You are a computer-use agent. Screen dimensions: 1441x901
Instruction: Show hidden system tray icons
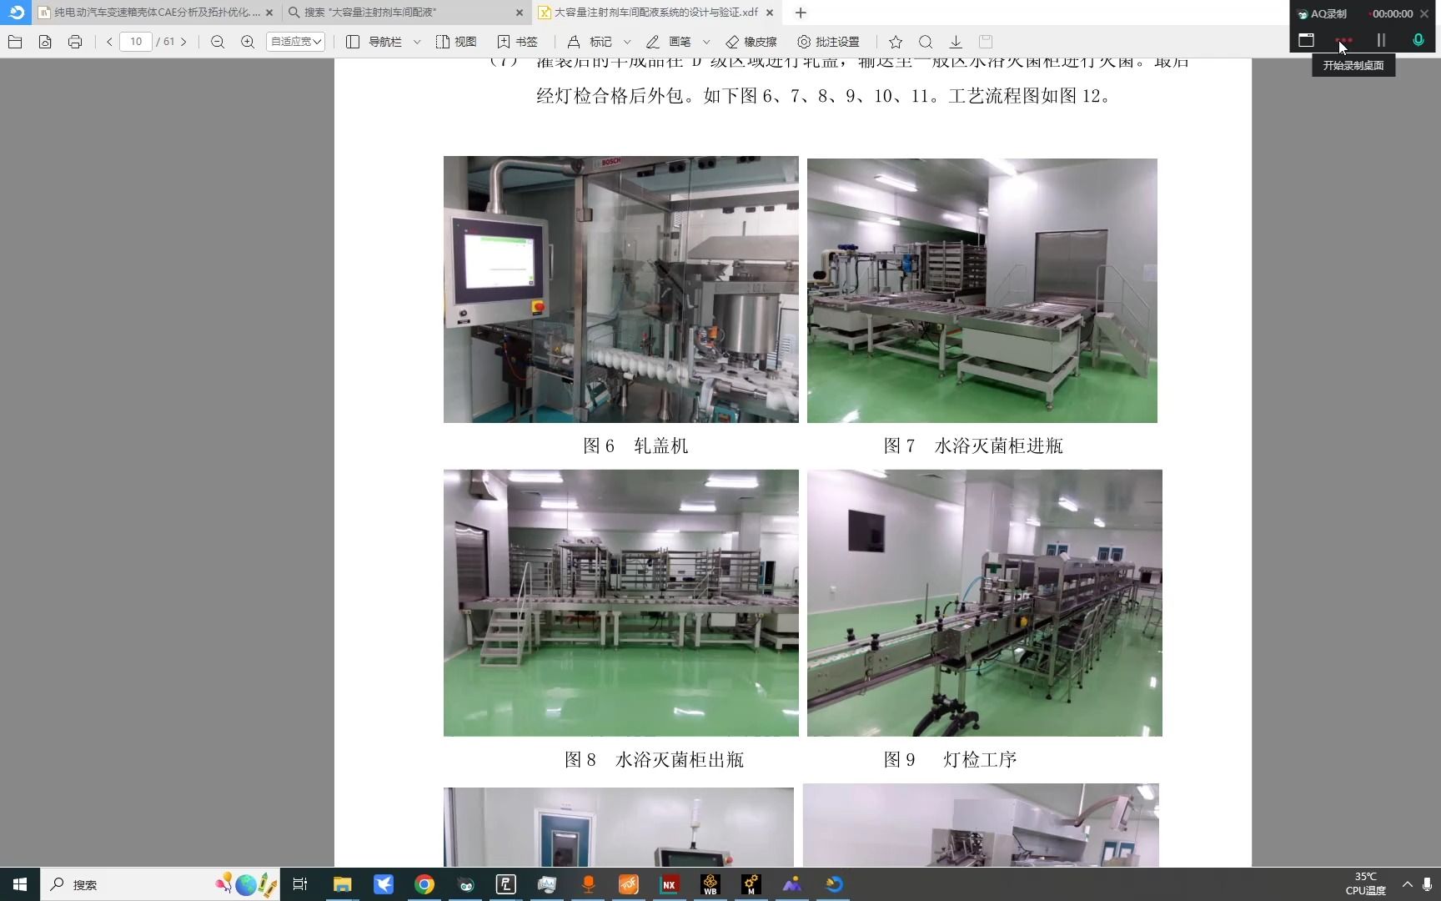pyautogui.click(x=1408, y=884)
